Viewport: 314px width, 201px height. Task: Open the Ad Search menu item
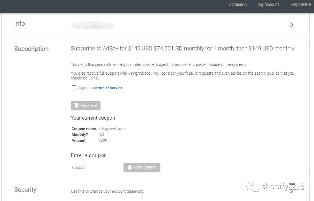[238, 4]
